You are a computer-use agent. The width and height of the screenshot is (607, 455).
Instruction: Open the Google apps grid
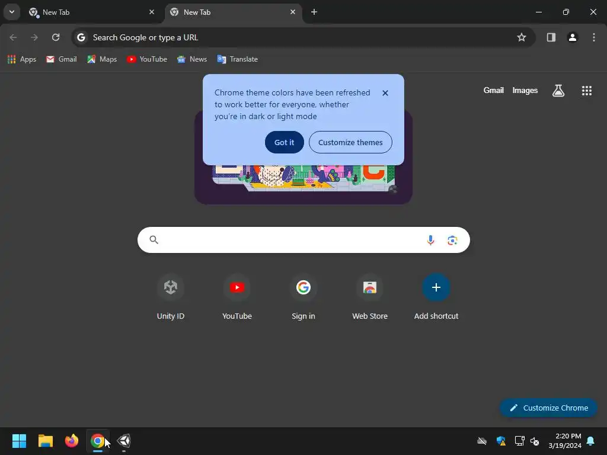pos(586,91)
